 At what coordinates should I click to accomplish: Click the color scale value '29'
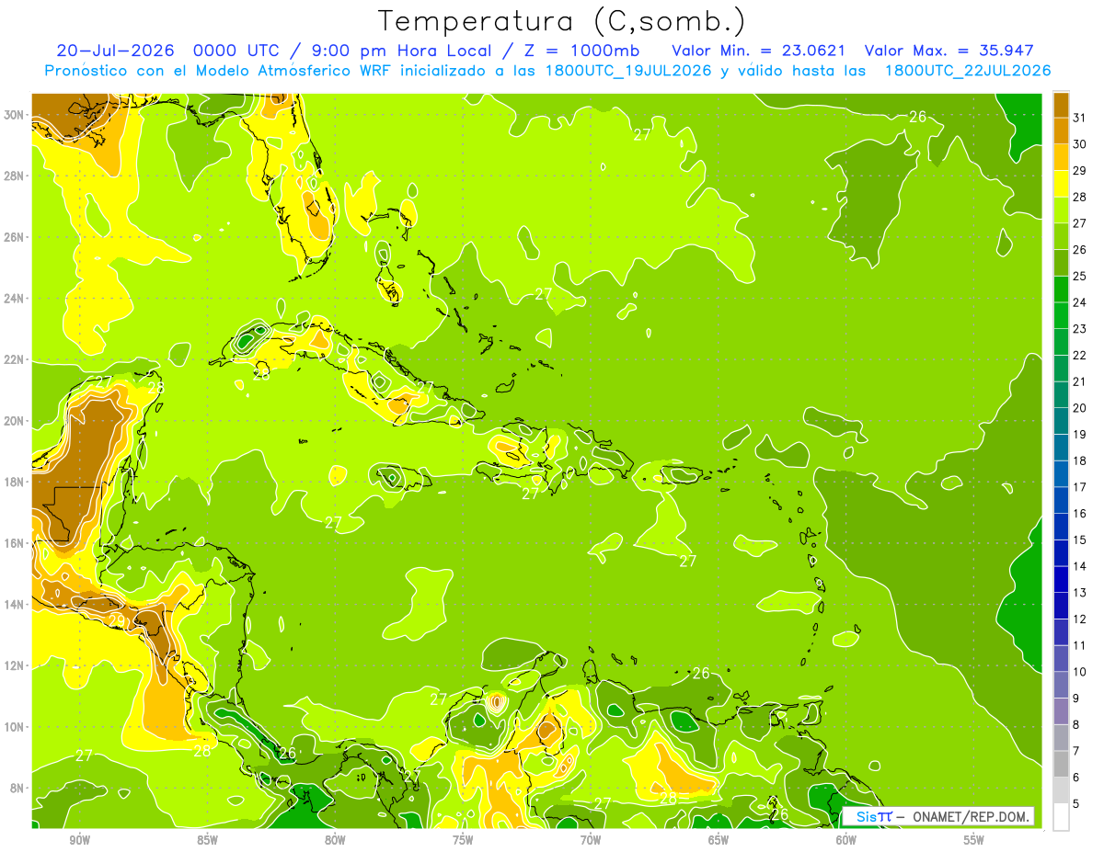[x=1080, y=170]
